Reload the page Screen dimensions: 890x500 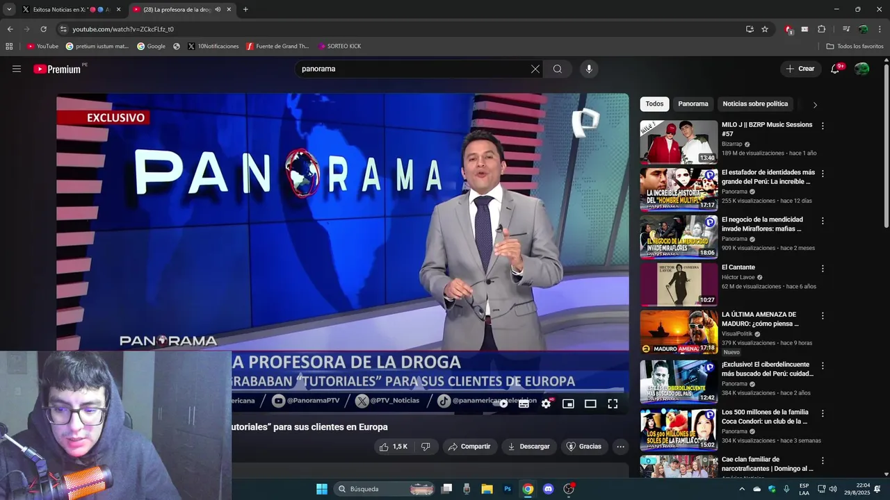tap(43, 29)
